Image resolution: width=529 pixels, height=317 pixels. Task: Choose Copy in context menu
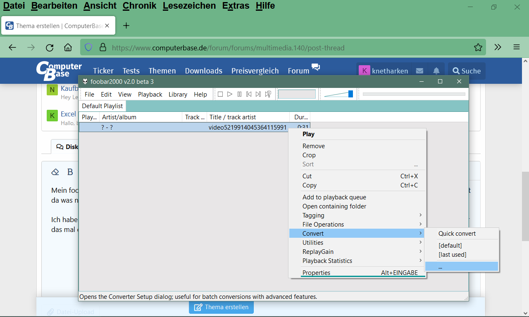(357, 185)
